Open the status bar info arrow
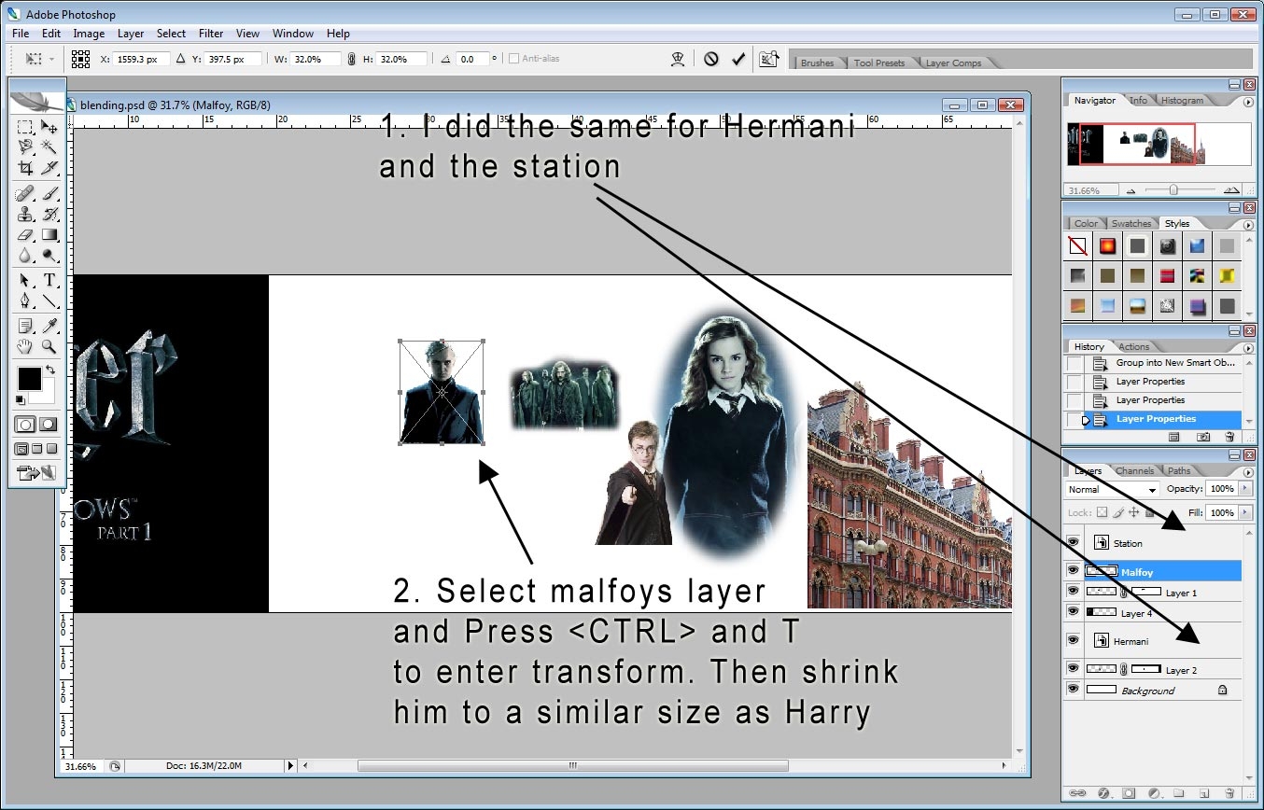The height and width of the screenshot is (810, 1264). point(290,766)
